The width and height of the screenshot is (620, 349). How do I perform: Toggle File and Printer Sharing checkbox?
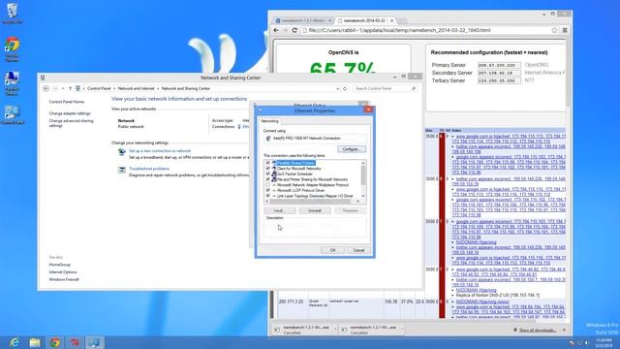[267, 179]
